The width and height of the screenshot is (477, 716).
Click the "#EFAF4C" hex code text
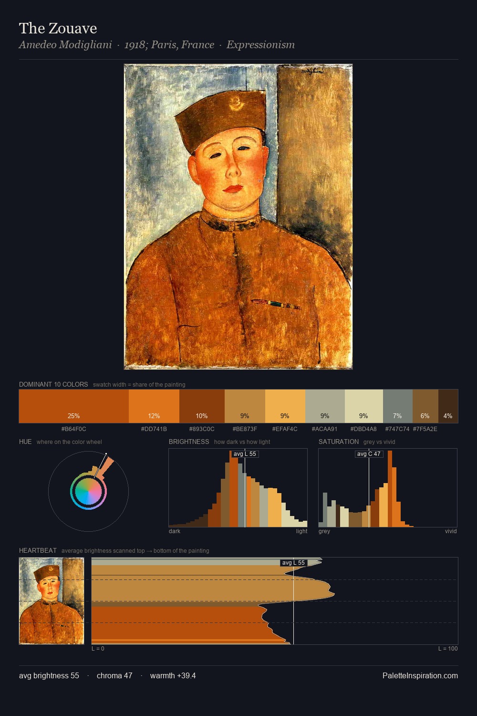(x=285, y=429)
